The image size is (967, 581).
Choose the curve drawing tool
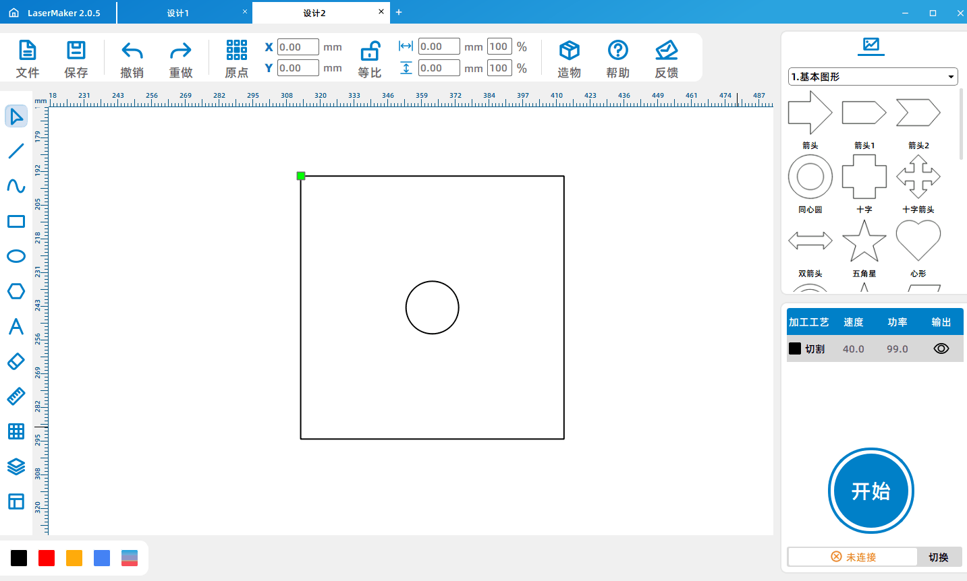click(x=16, y=186)
